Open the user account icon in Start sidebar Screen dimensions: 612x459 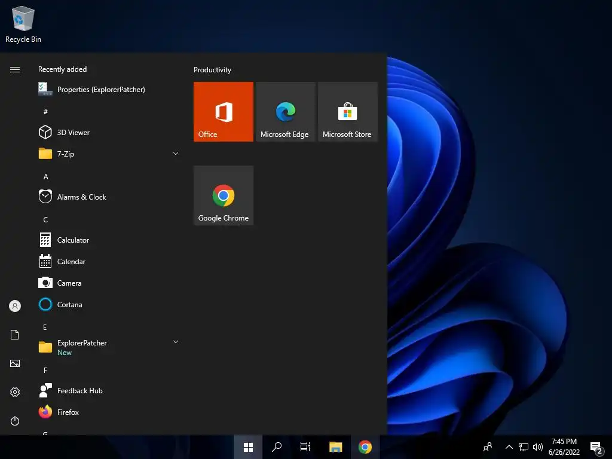[x=15, y=306]
